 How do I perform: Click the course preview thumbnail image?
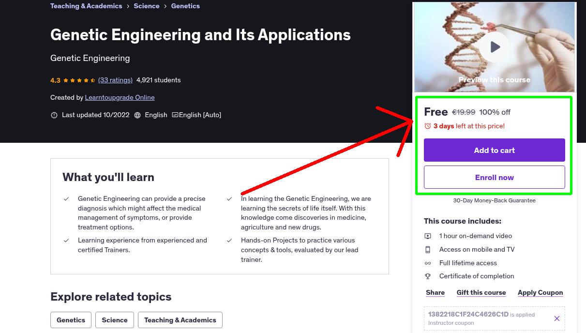pos(495,47)
